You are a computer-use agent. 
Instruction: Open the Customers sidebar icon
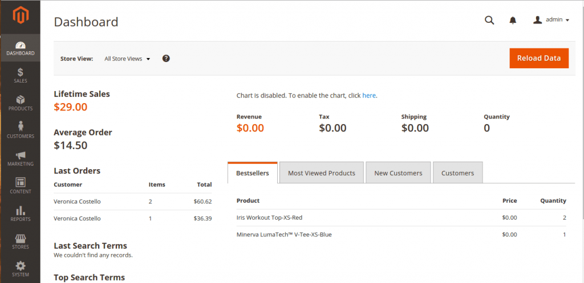pyautogui.click(x=21, y=126)
